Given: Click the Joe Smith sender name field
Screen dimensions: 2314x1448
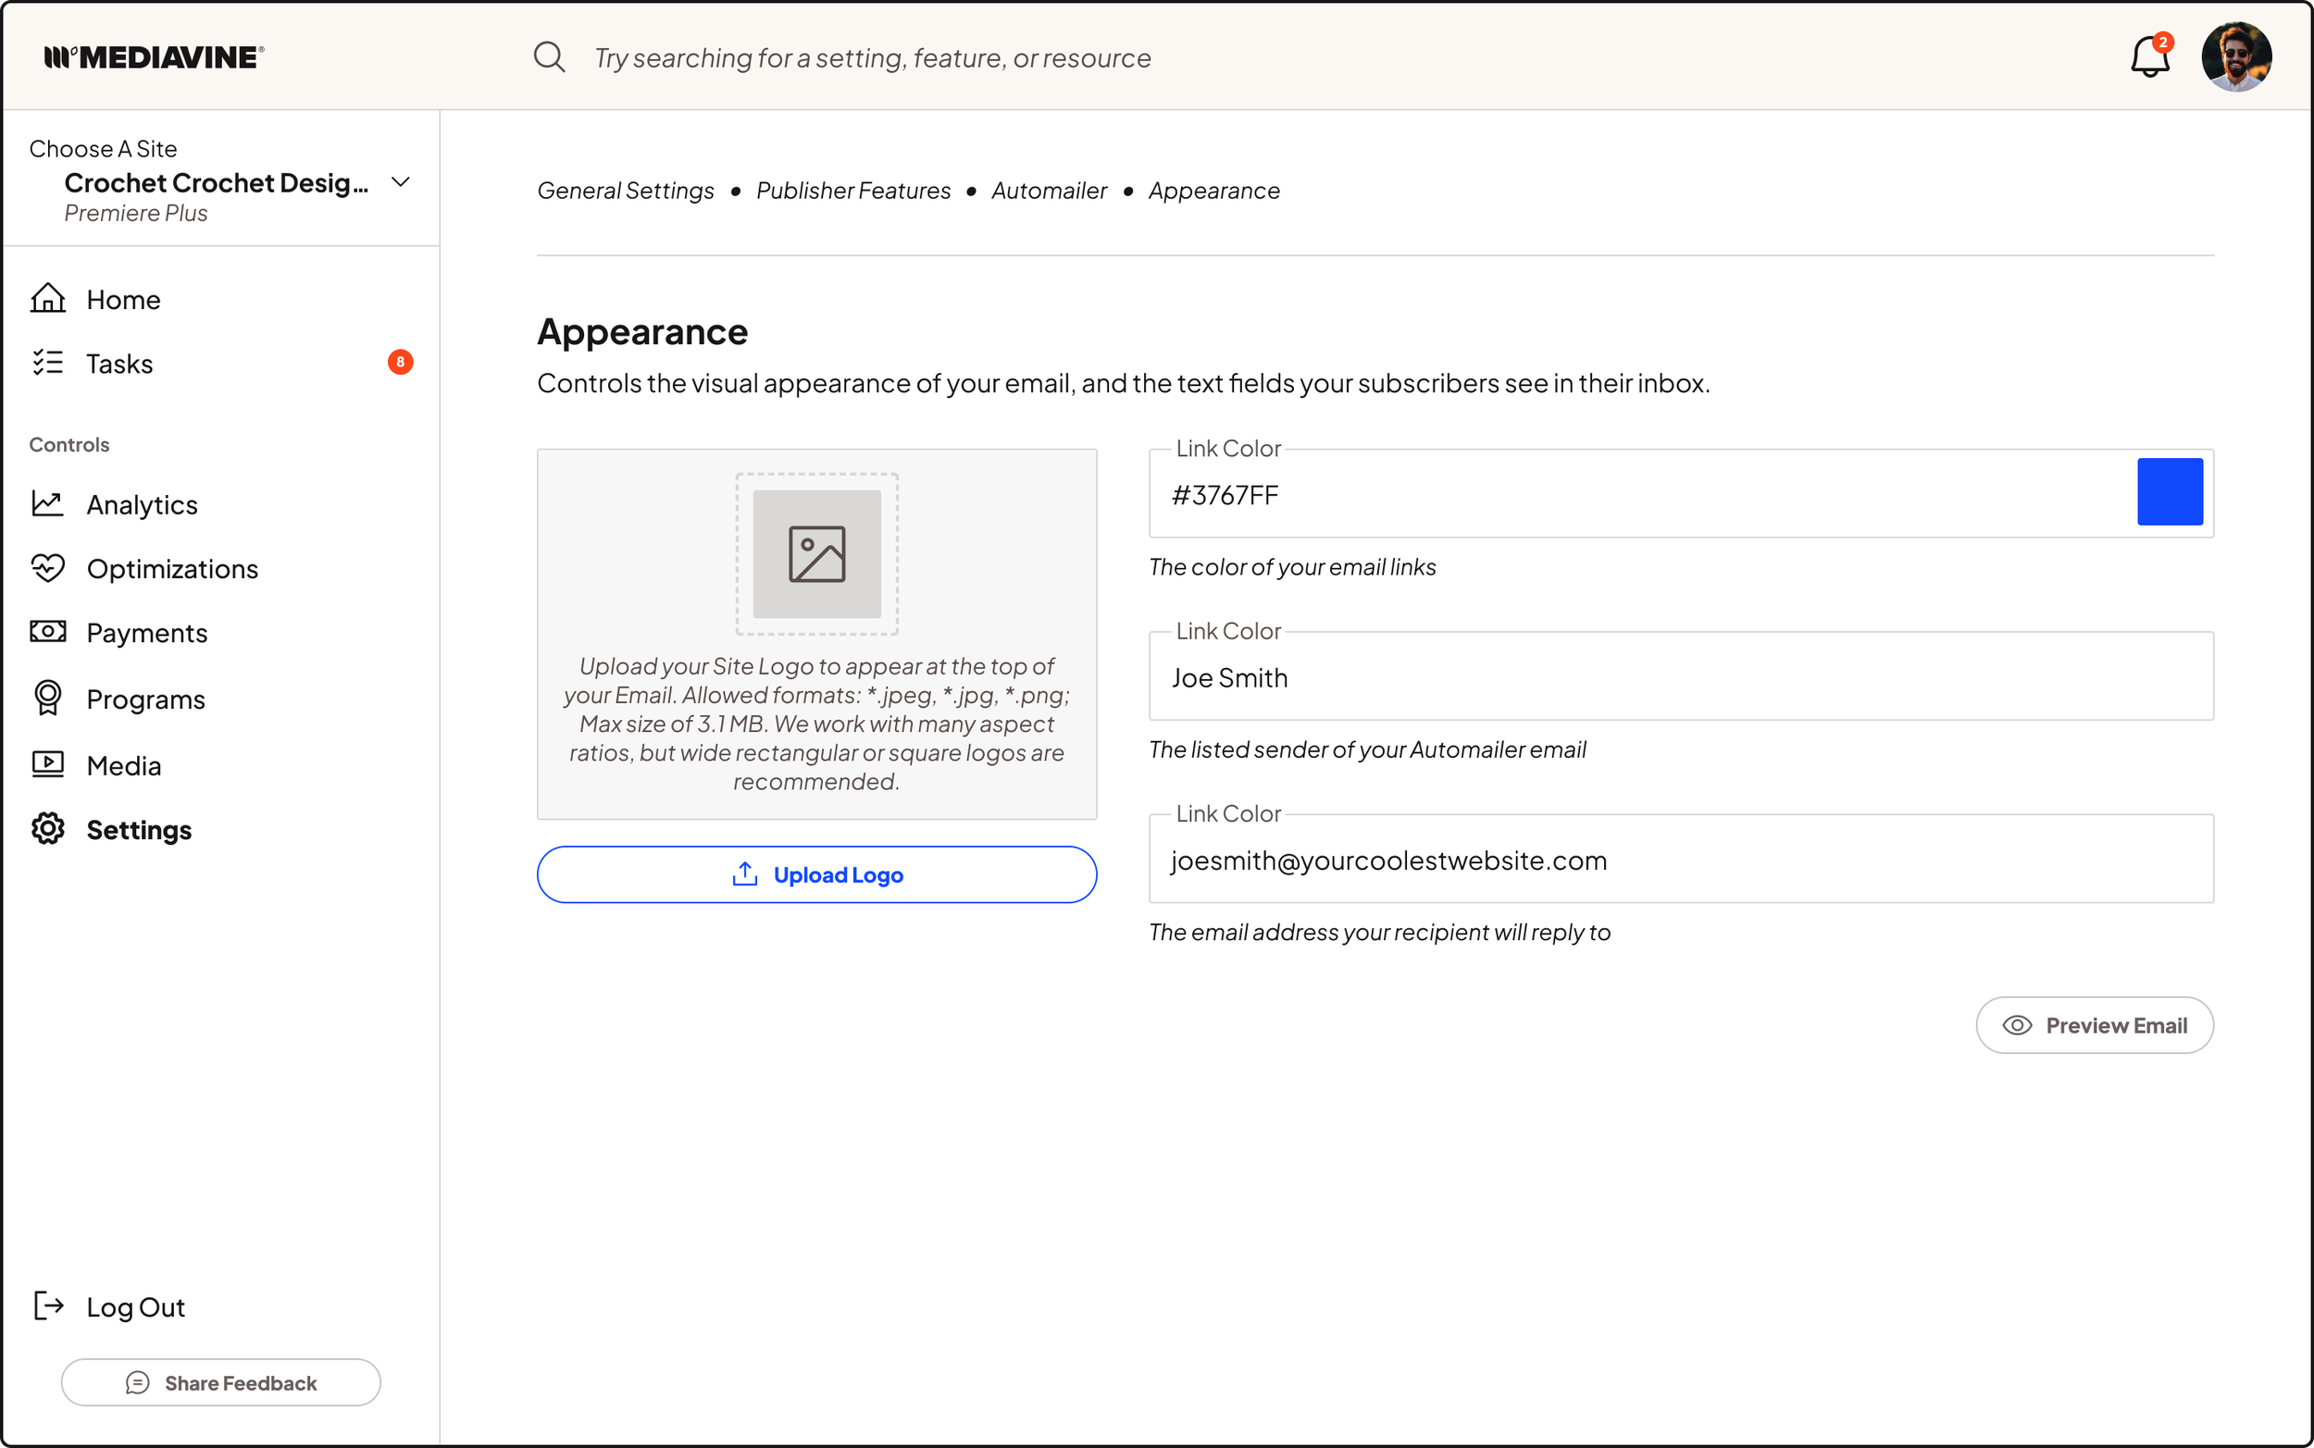Looking at the screenshot, I should pos(1680,677).
